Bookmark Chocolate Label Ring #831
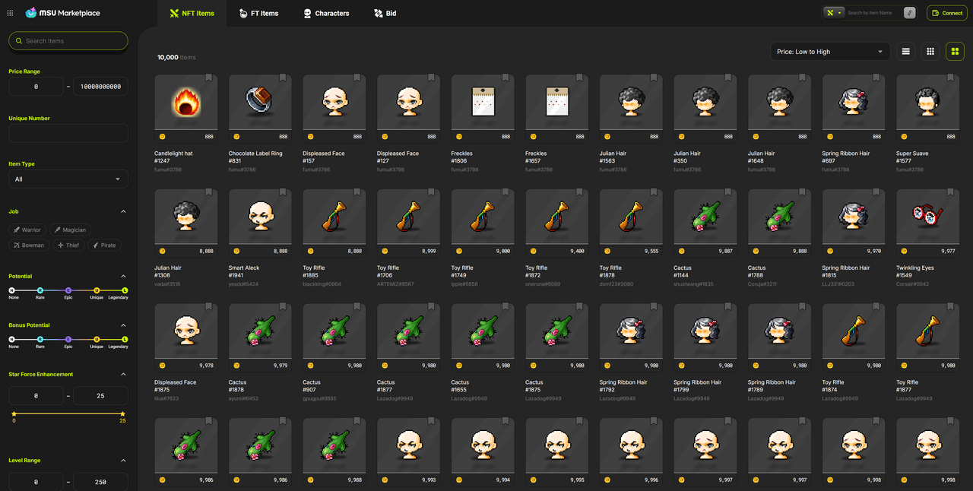This screenshot has width=973, height=491. [283, 78]
